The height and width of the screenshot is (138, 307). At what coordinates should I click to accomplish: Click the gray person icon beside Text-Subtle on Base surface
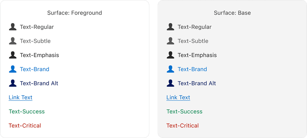tap(171, 41)
